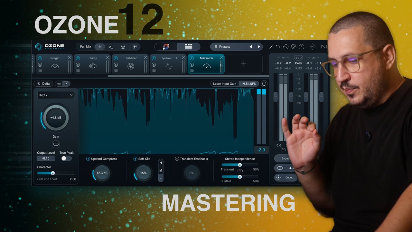Toggle Upward Compress power
This screenshot has width=412, height=232.
point(88,159)
